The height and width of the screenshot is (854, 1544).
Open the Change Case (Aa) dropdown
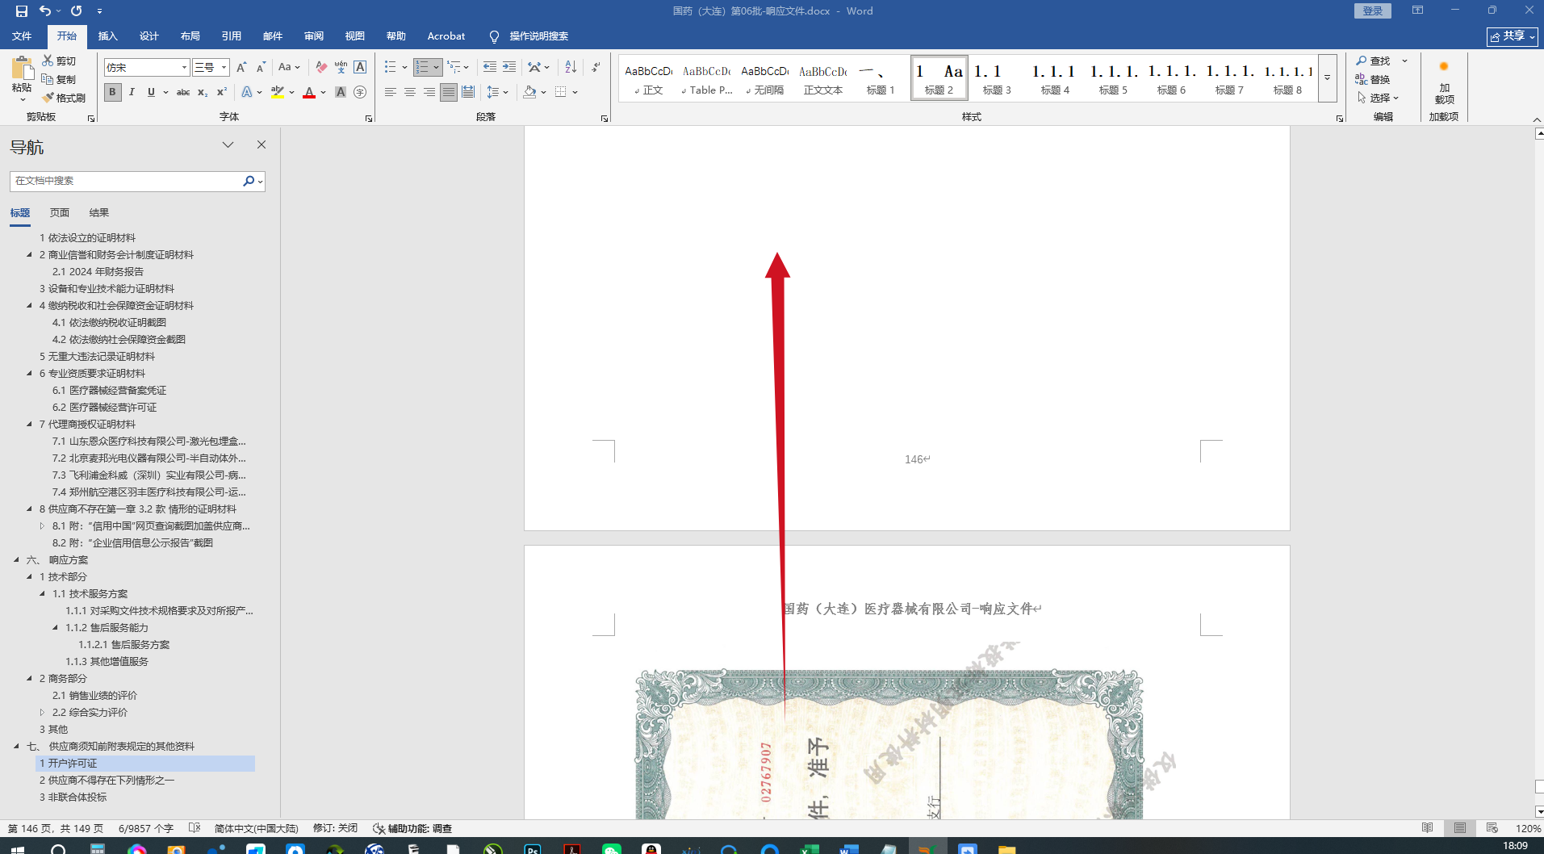click(289, 67)
